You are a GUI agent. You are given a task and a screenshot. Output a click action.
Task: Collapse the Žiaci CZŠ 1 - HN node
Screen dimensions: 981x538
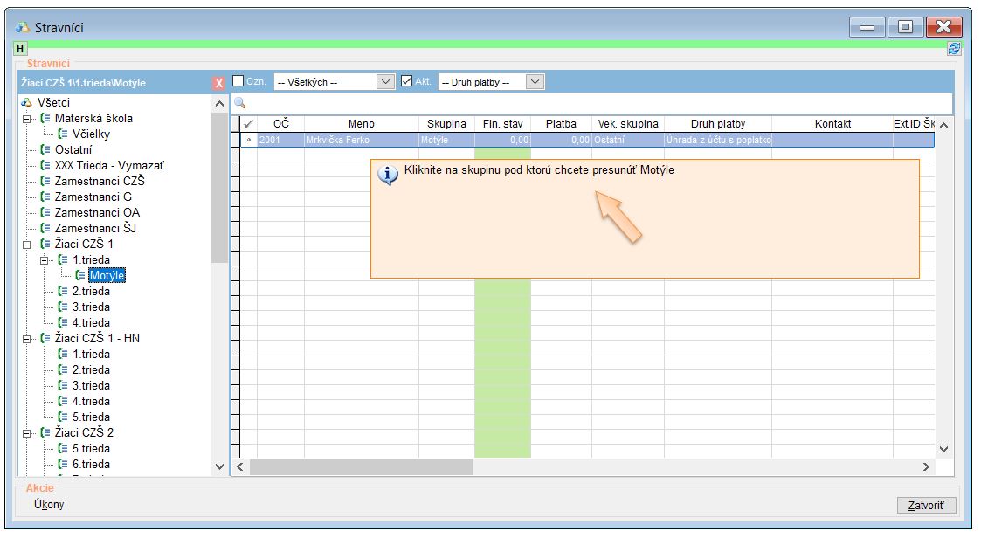pyautogui.click(x=27, y=338)
